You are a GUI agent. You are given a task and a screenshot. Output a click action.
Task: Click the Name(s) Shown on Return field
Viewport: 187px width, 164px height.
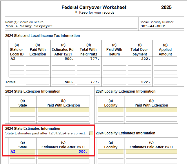tap(71, 26)
